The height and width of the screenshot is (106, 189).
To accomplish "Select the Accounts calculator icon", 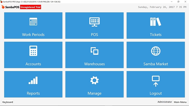I will tap(33, 51).
